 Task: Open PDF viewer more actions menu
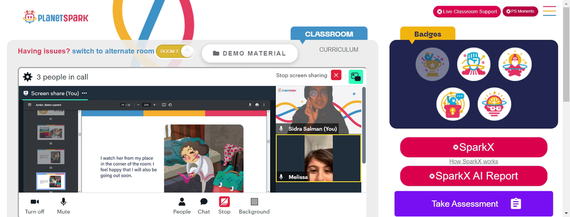(264, 105)
